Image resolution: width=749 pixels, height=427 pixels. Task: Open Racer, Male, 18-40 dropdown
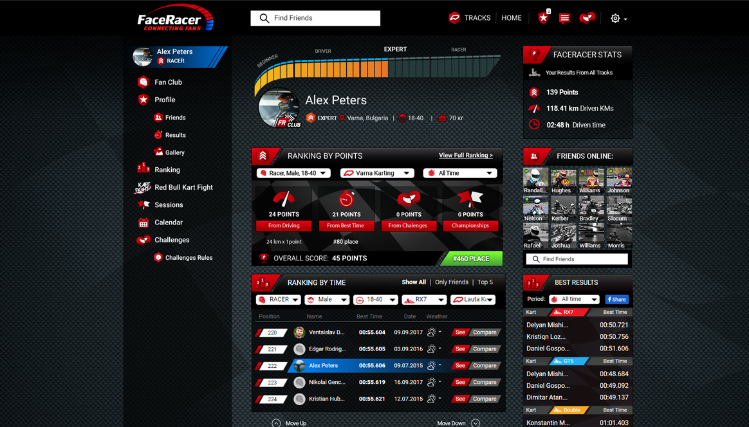tap(293, 174)
